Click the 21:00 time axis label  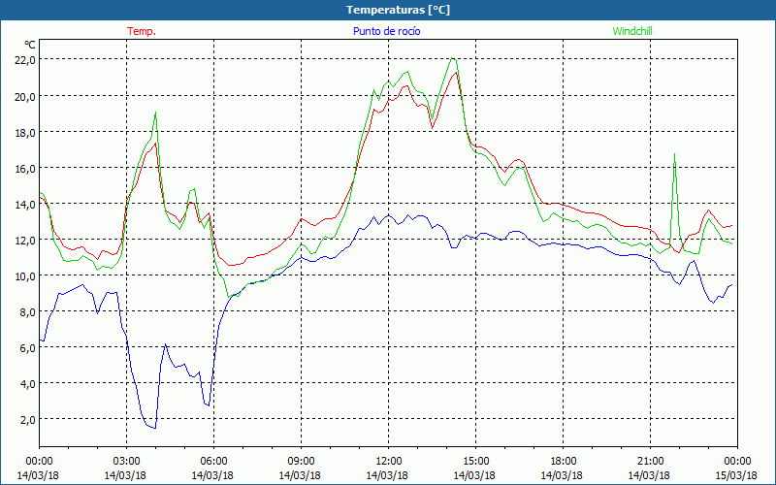coord(650,462)
